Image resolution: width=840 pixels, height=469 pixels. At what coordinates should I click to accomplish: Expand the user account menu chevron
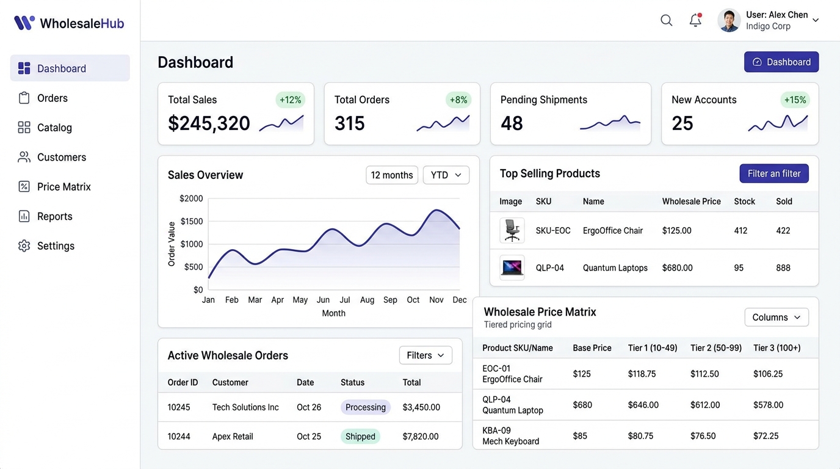[816, 20]
